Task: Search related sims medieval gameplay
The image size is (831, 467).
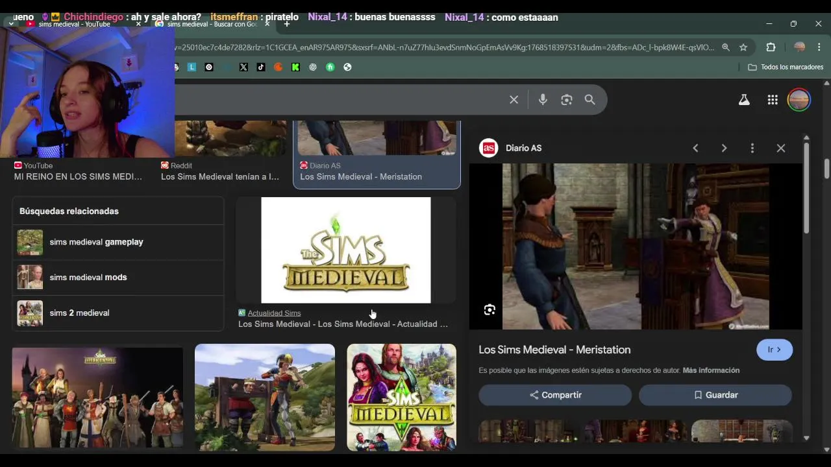Action: (118, 242)
